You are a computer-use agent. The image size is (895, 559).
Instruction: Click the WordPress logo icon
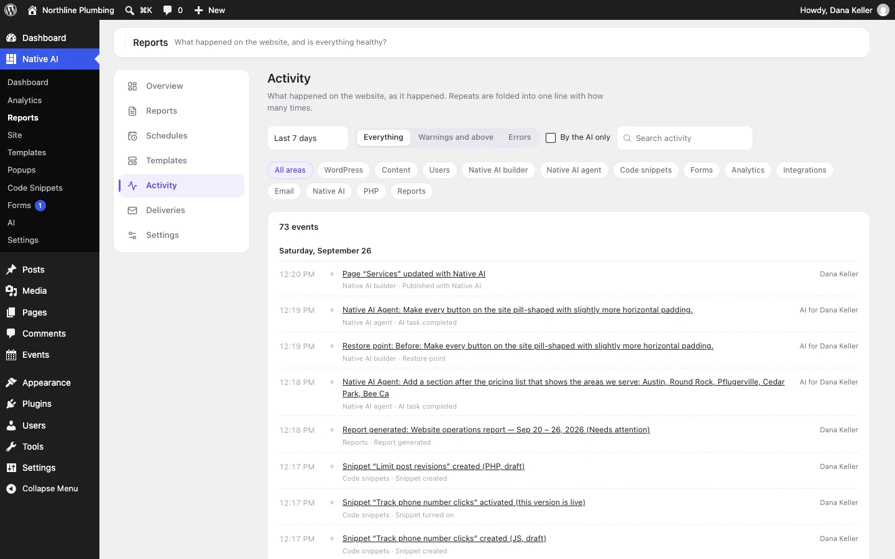pyautogui.click(x=11, y=10)
